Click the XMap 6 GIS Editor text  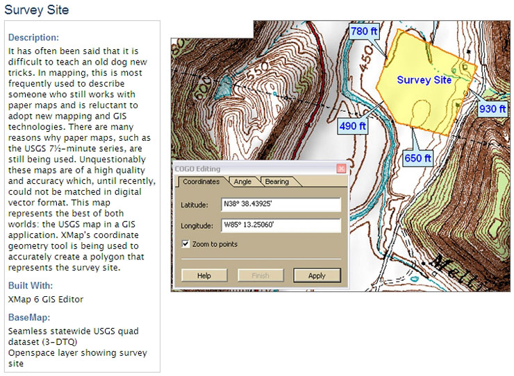point(46,300)
